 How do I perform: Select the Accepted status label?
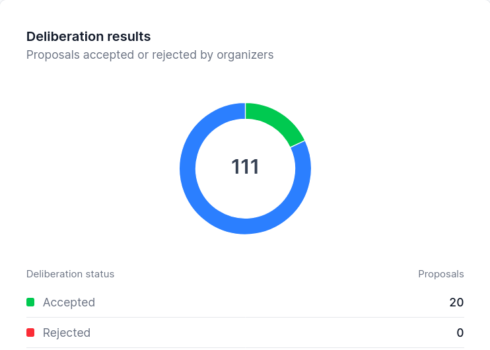pyautogui.click(x=69, y=302)
